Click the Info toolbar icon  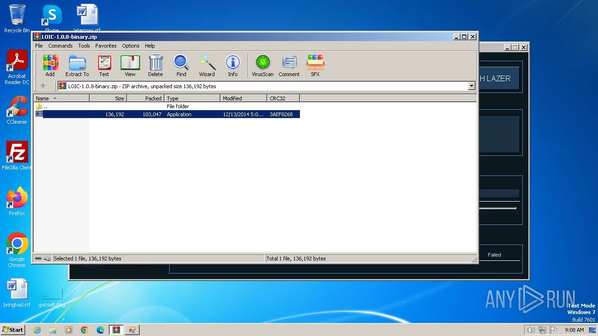pos(233,66)
